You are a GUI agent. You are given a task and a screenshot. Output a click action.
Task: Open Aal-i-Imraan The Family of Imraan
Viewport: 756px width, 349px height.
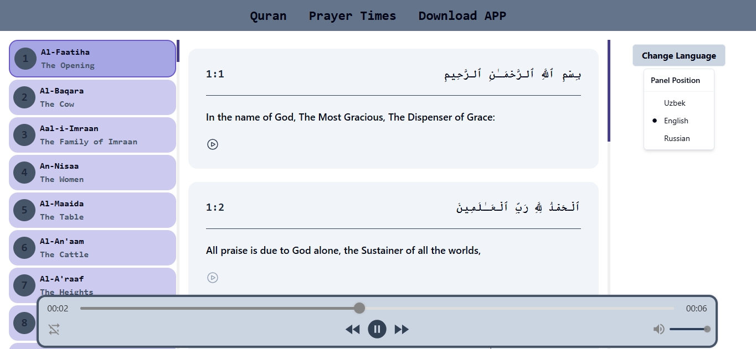tap(92, 135)
